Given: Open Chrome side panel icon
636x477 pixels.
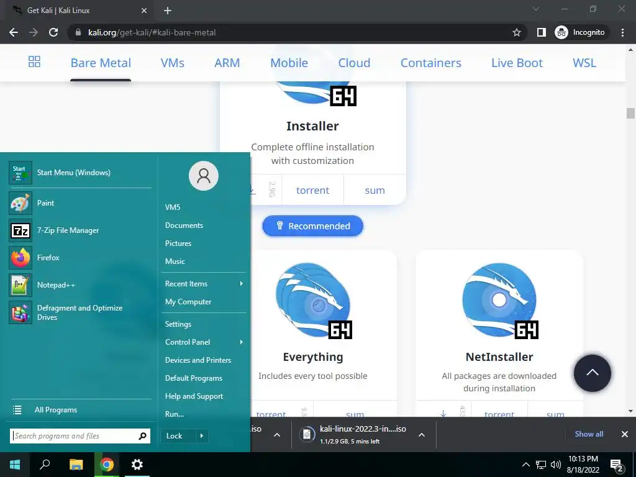Looking at the screenshot, I should [x=542, y=32].
